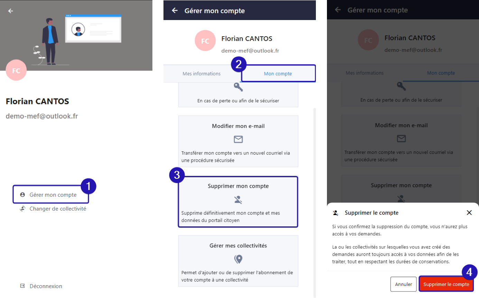Open Gérer mon compte menu entry

point(53,195)
